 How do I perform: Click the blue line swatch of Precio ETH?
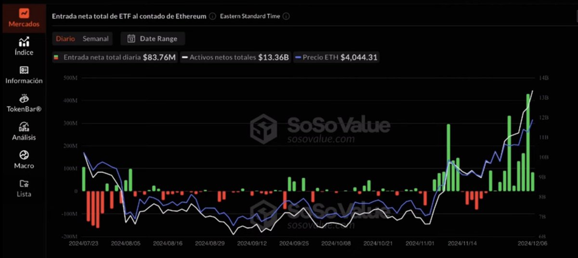pyautogui.click(x=298, y=57)
